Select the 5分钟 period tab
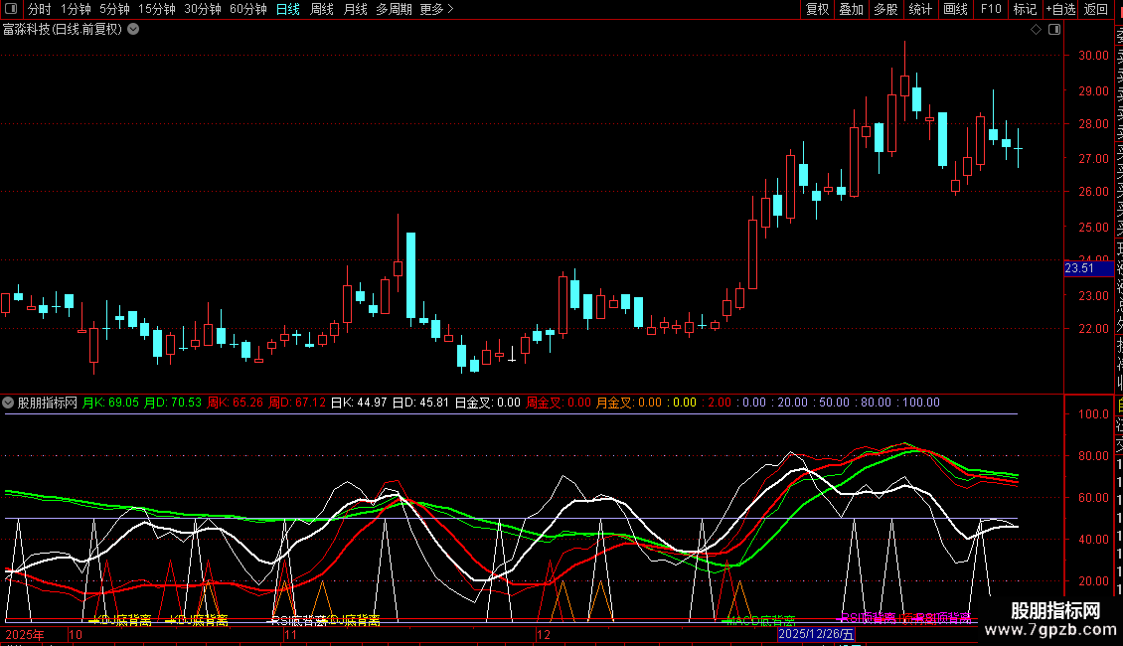 click(114, 9)
